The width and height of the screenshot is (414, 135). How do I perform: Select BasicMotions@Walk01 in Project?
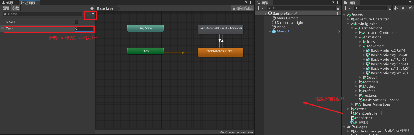tap(389, 73)
